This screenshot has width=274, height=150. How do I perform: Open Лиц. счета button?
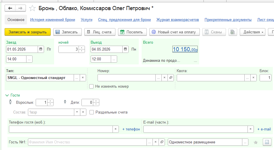pos(100,32)
